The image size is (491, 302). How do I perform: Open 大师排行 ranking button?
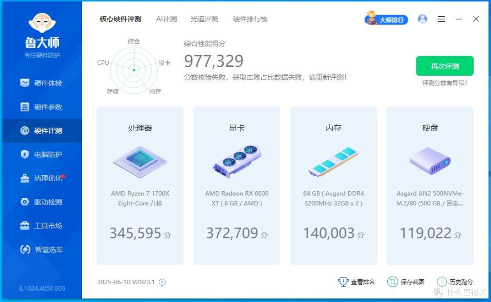(x=386, y=19)
